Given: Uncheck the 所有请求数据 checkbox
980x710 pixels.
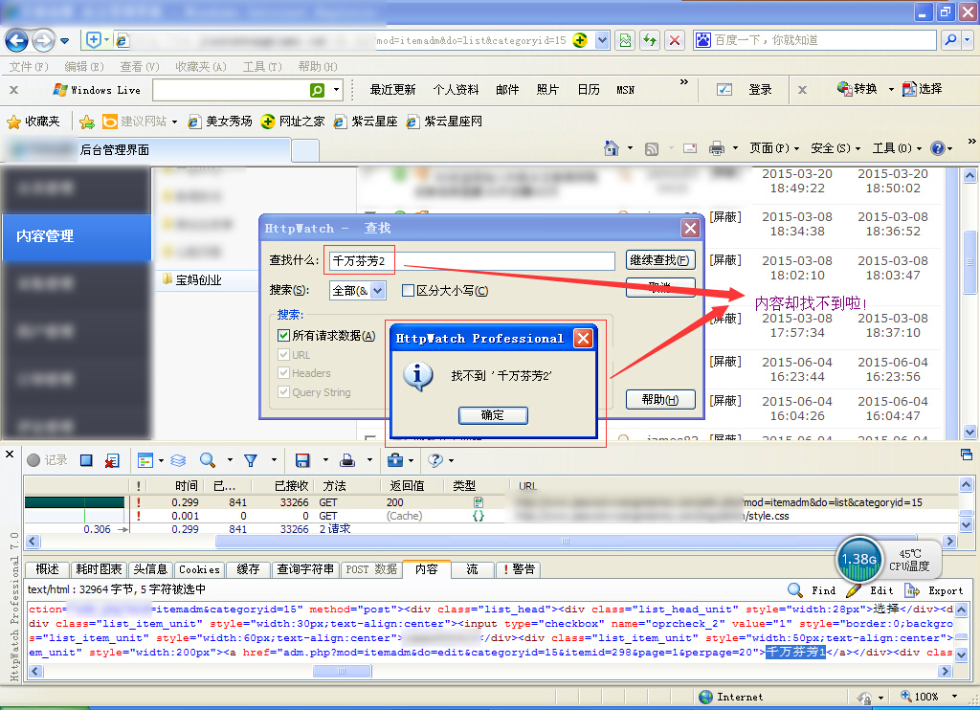Looking at the screenshot, I should pos(283,335).
